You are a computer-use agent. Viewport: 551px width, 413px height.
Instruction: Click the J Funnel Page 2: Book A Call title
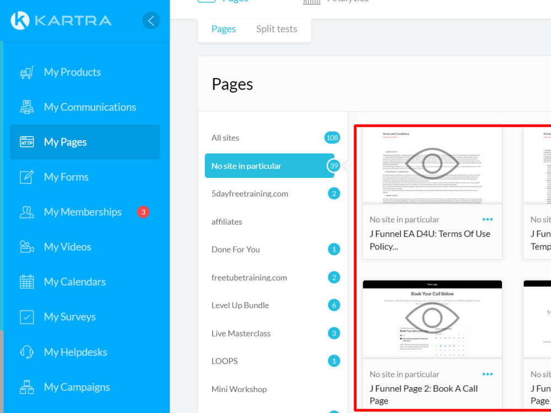tap(423, 395)
